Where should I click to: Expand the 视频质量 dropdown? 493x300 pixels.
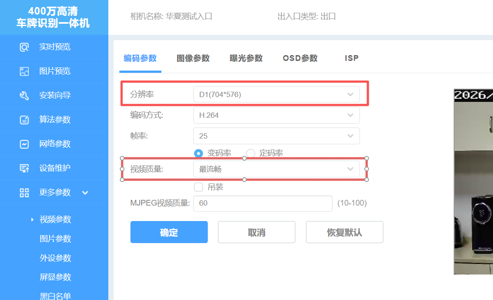[x=276, y=169]
